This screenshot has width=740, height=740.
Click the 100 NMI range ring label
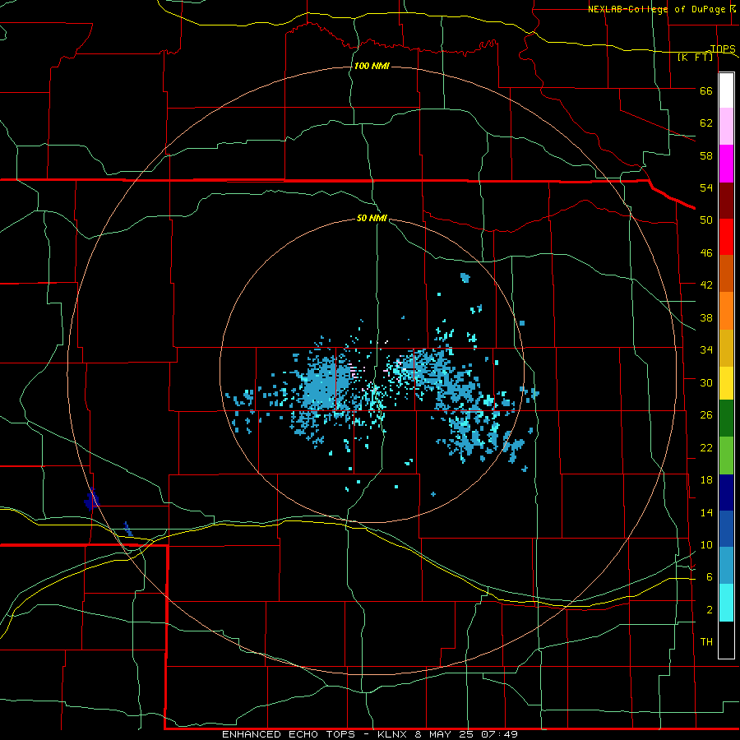[x=372, y=66]
